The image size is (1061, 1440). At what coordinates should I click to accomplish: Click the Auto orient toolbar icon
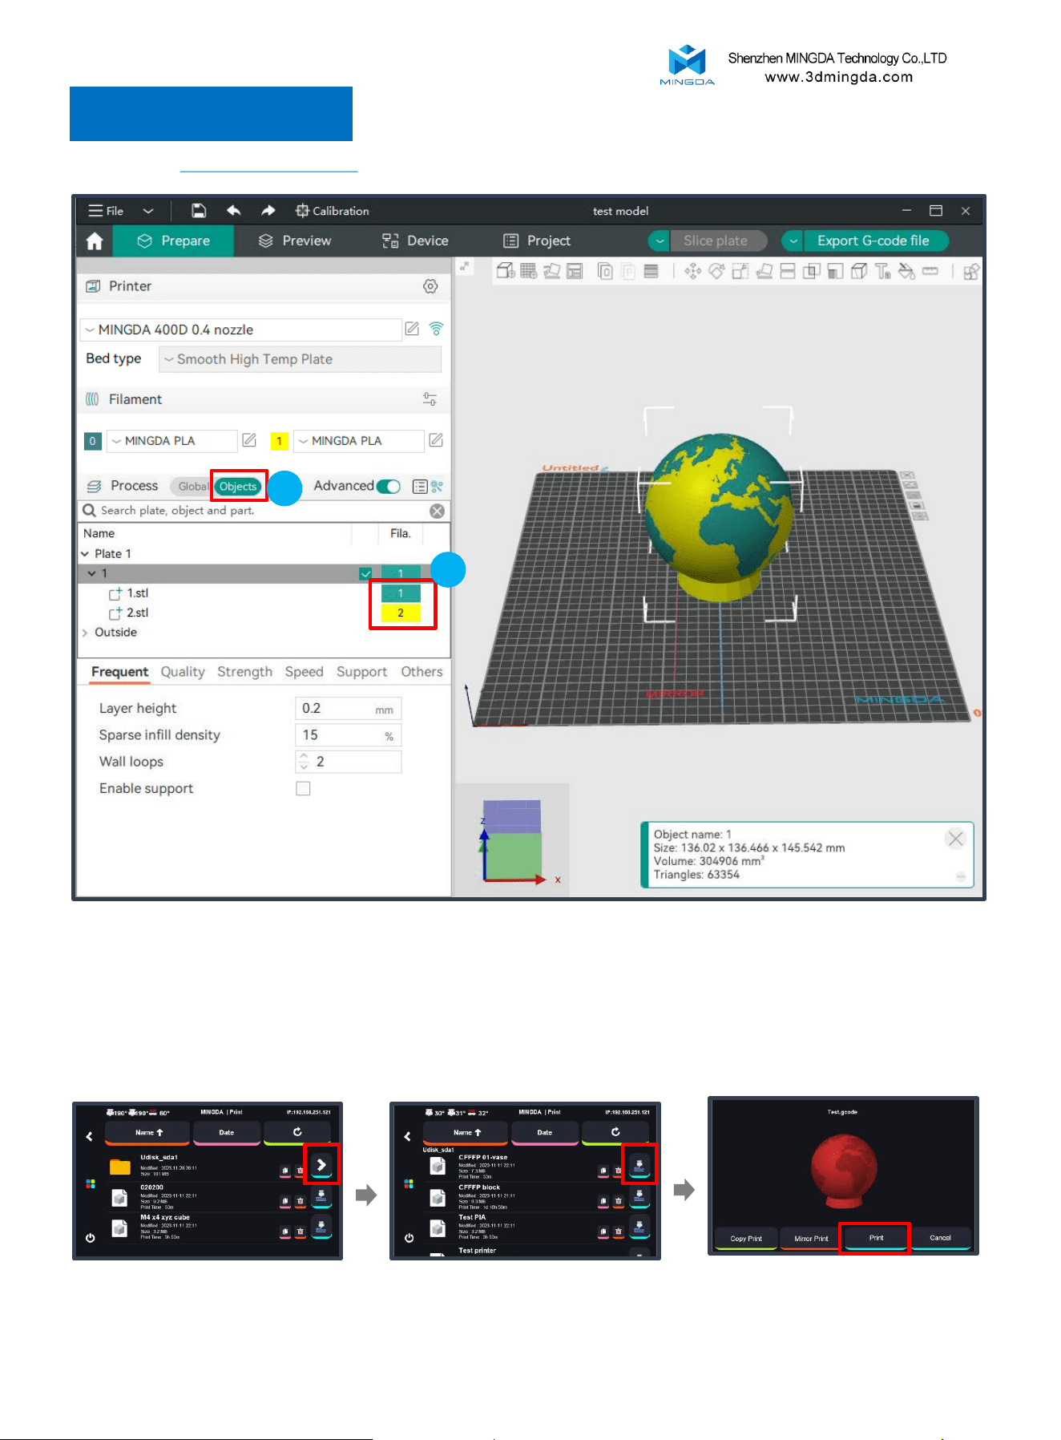[x=551, y=271]
